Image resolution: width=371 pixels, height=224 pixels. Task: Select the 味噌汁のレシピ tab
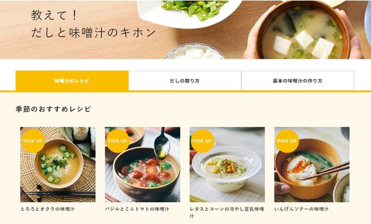tap(72, 81)
